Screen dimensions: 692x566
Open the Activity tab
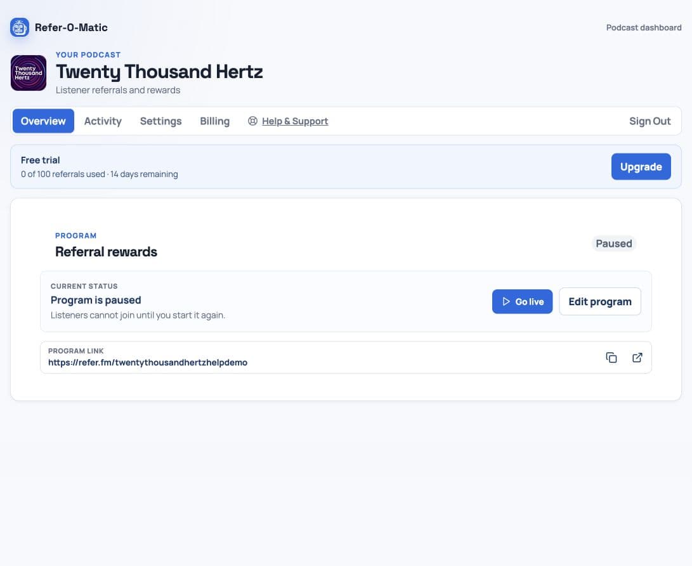[x=103, y=121]
